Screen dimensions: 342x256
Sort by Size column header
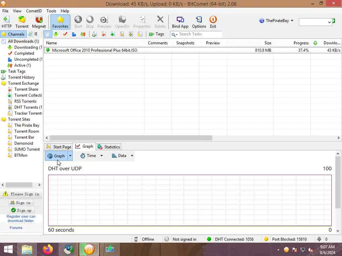[268, 43]
